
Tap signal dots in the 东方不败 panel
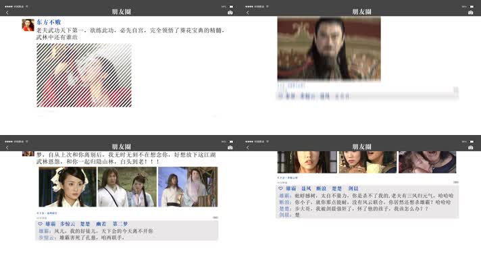click(9, 7)
